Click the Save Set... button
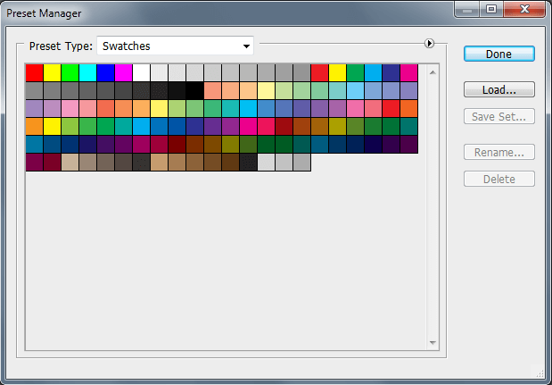Image resolution: width=552 pixels, height=385 pixels. (x=498, y=116)
